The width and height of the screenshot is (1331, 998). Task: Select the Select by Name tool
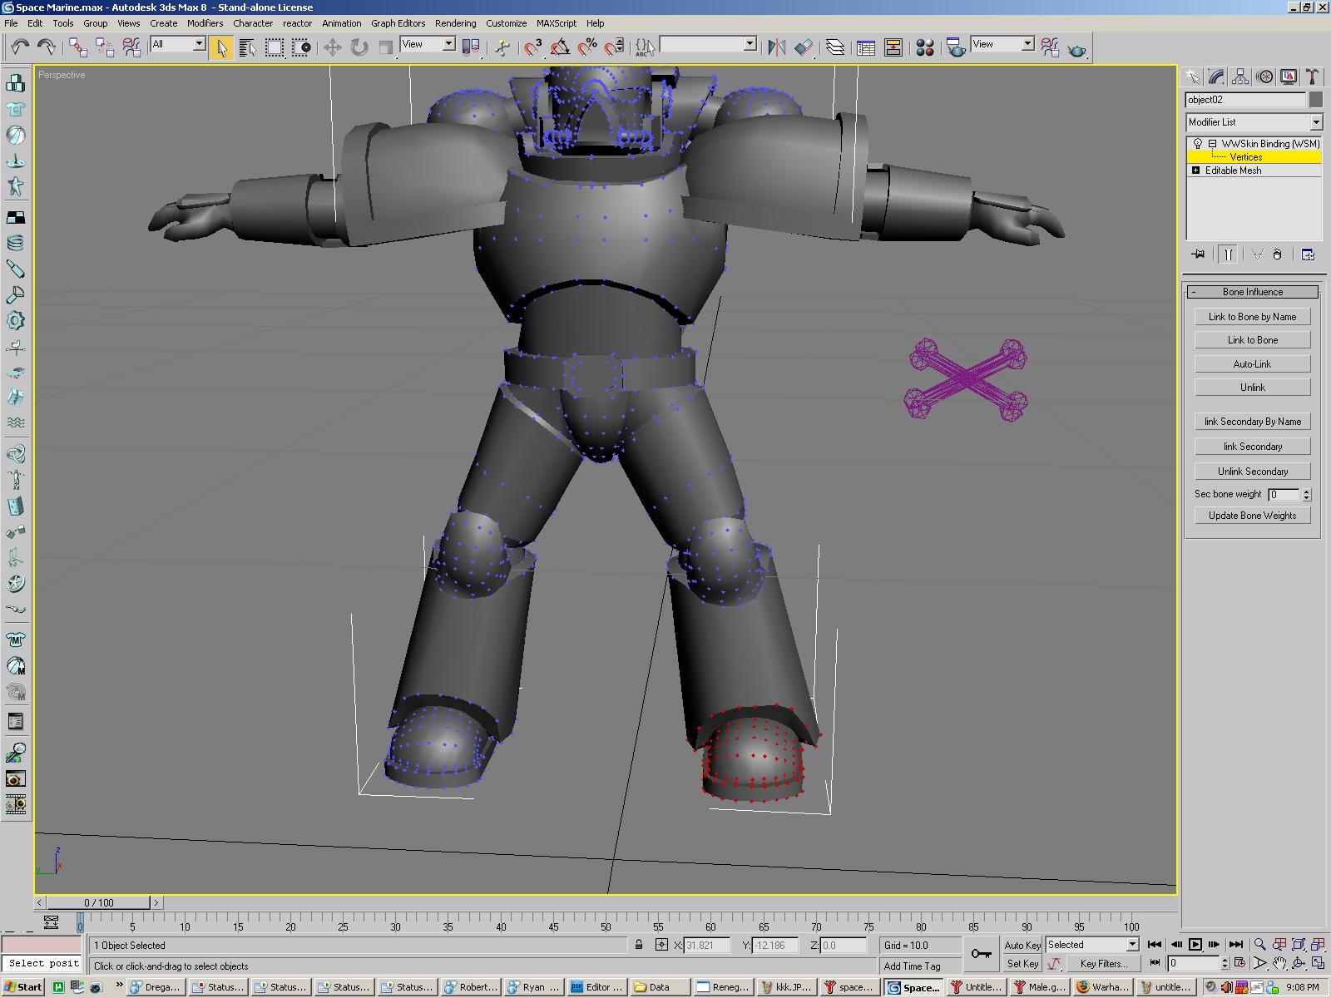click(x=247, y=47)
